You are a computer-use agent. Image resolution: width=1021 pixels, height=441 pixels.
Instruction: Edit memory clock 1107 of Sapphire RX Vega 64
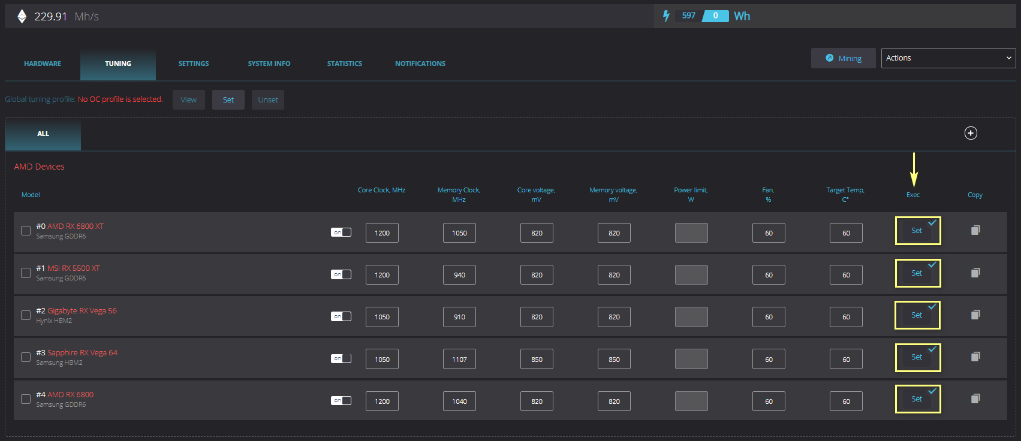[459, 360]
